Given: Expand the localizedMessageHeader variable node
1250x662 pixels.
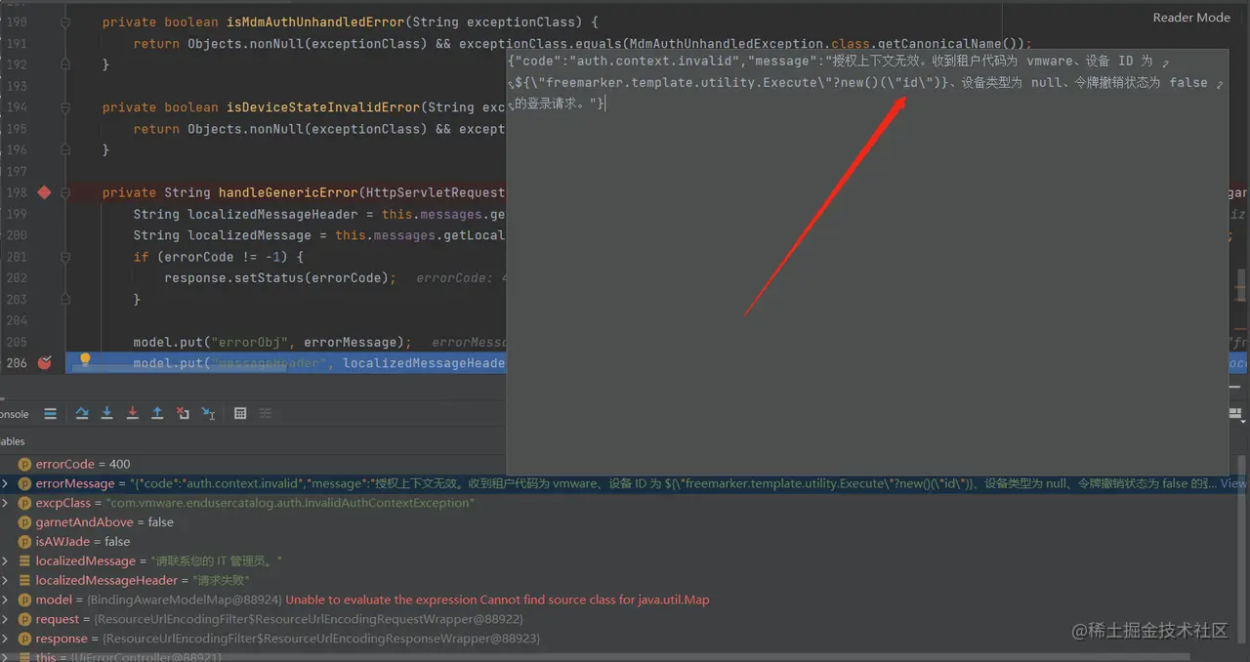Looking at the screenshot, I should click(x=6, y=580).
